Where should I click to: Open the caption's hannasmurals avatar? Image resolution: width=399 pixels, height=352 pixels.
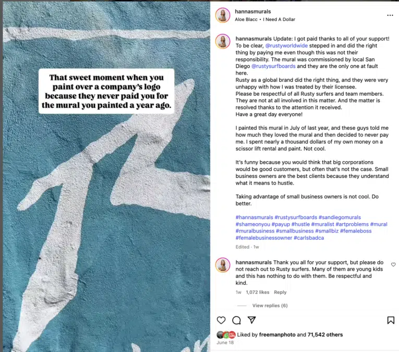[223, 41]
